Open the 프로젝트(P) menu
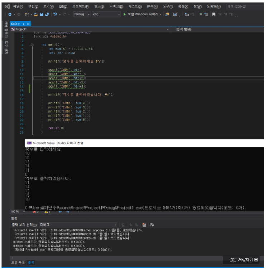Viewport: 266px width, 271px height. [81, 6]
